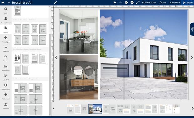Click the Öffnen button
This screenshot has height=118, width=194.
pyautogui.click(x=163, y=2)
